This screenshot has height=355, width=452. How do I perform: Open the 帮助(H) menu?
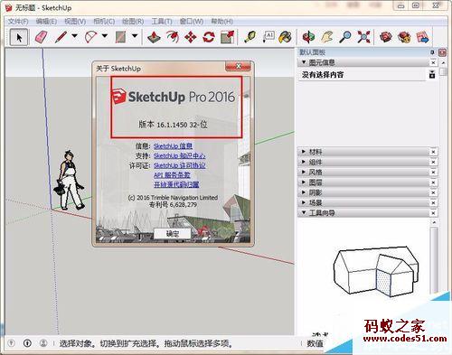coord(221,22)
